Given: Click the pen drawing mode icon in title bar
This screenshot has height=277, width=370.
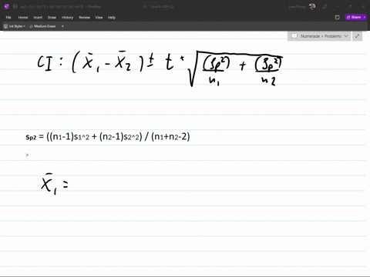Looking at the screenshot, I should click(x=325, y=6).
